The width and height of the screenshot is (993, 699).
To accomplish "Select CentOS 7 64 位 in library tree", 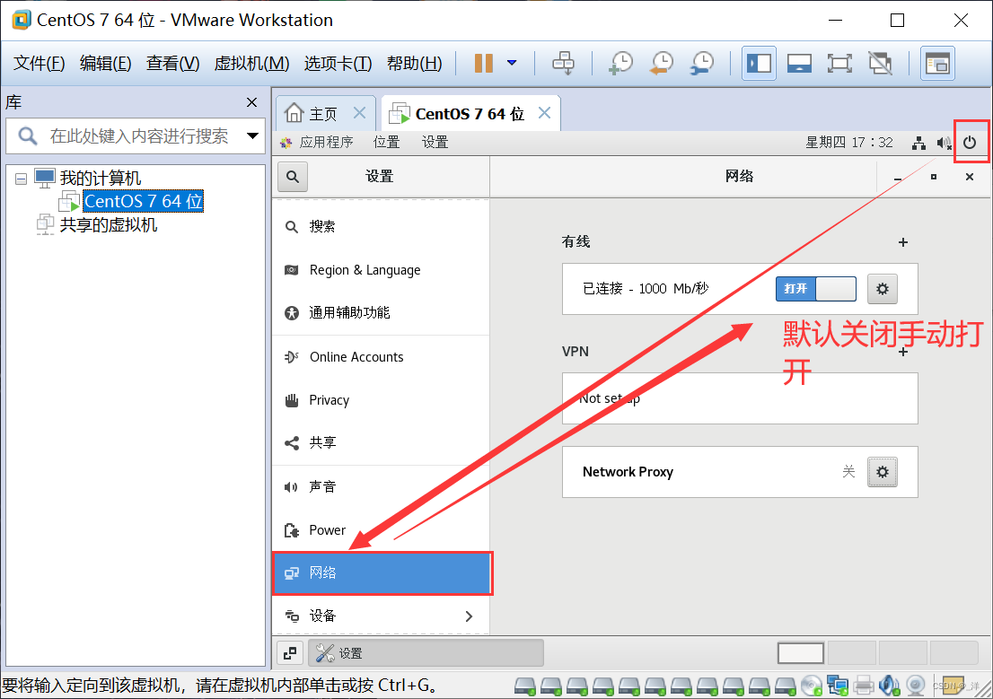I will pos(143,201).
